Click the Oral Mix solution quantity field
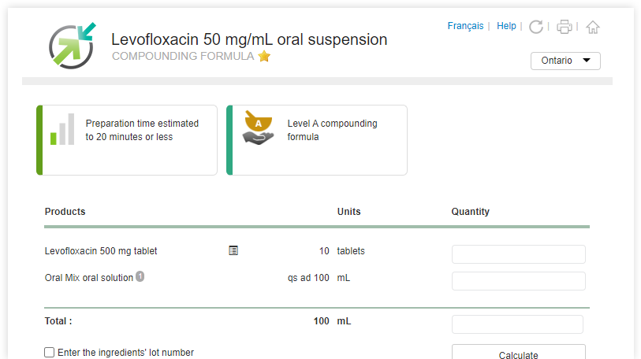The image size is (641, 359). click(x=518, y=280)
